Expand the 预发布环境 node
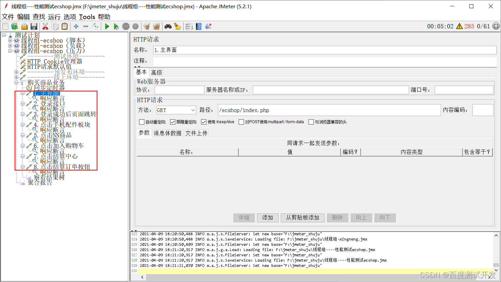Screen dimensions: 501x282 point(16,72)
